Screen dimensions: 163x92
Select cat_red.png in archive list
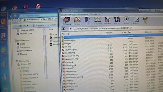(69, 53)
